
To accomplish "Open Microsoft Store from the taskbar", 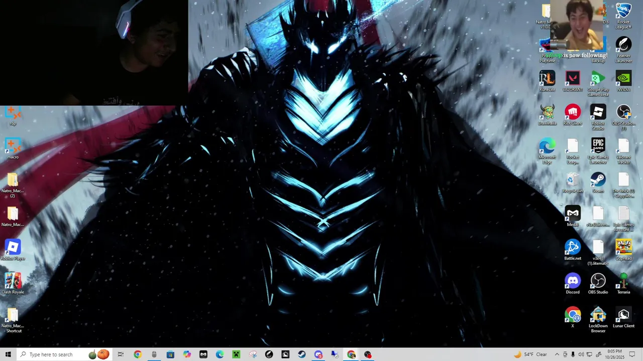I will click(170, 354).
